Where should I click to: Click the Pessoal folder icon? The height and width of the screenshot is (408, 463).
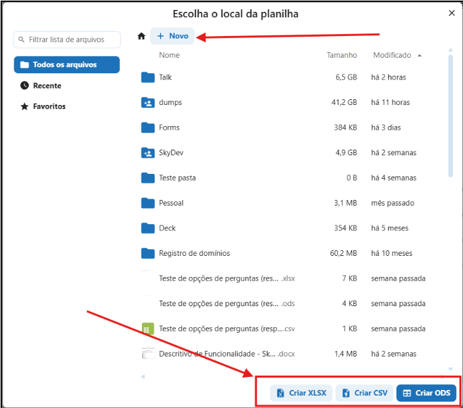147,203
